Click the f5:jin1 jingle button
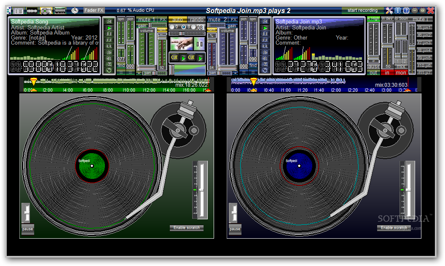The height and width of the screenshot is (266, 445). [425, 27]
